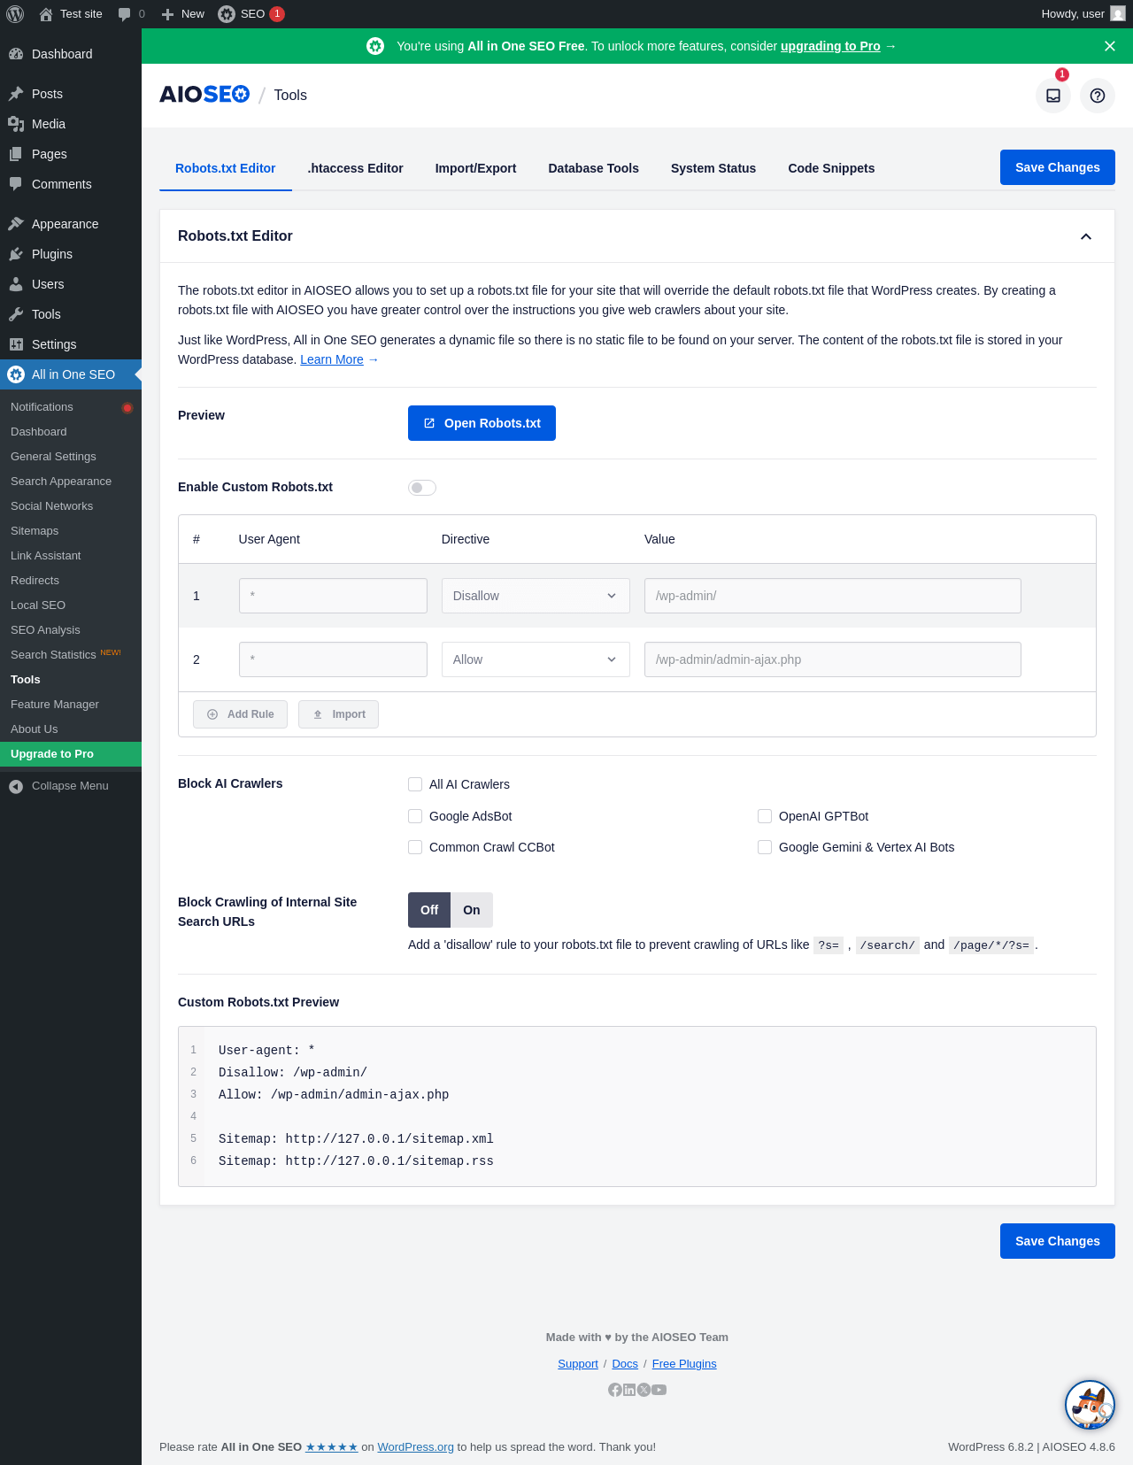
Task: Click the Test site home icon
Action: pyautogui.click(x=46, y=14)
